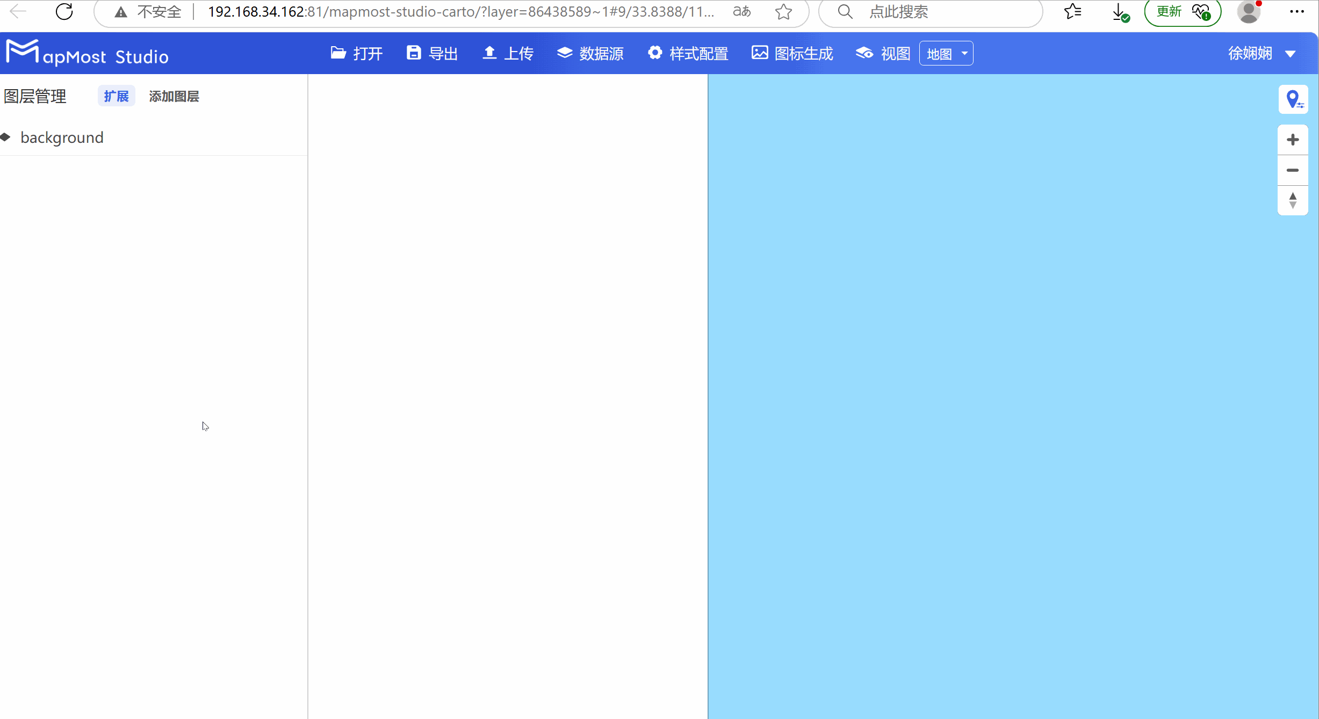Click the Open (打开) folder icon
The image size is (1319, 719).
tap(338, 53)
